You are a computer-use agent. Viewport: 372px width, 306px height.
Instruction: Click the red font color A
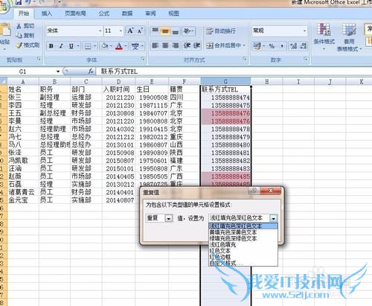pyautogui.click(x=119, y=46)
